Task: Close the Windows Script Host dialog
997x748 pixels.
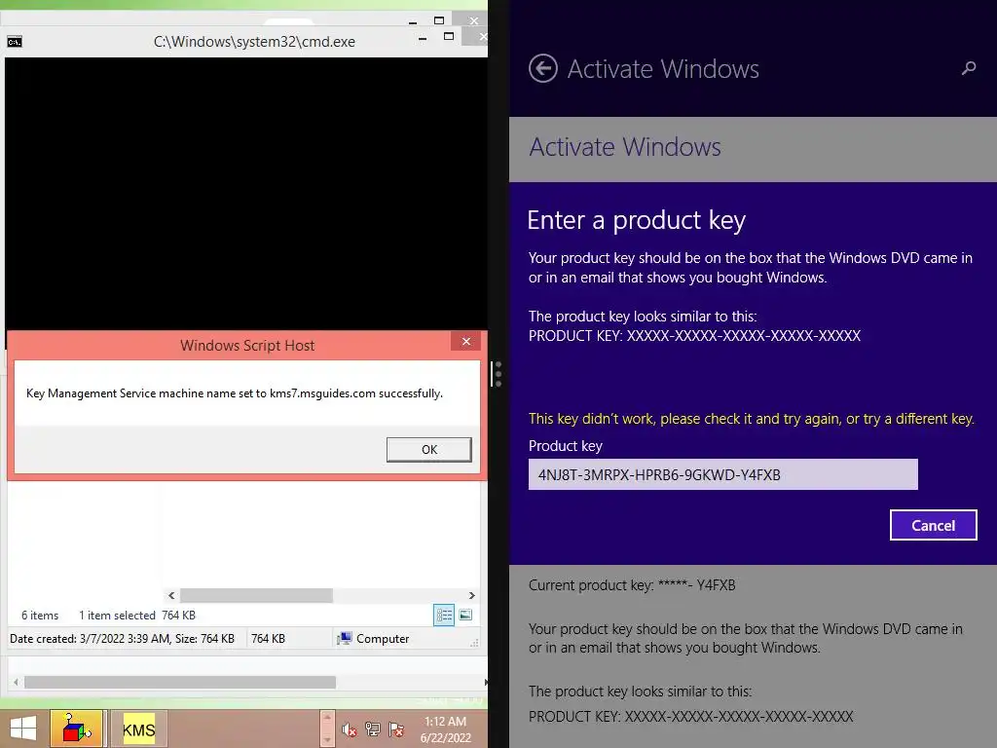Action: pos(466,342)
